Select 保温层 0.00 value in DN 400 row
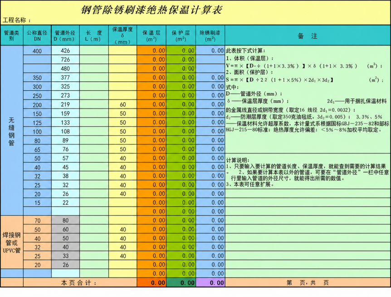Image resolution: width=391 pixels, height=297 pixels. click(x=152, y=51)
